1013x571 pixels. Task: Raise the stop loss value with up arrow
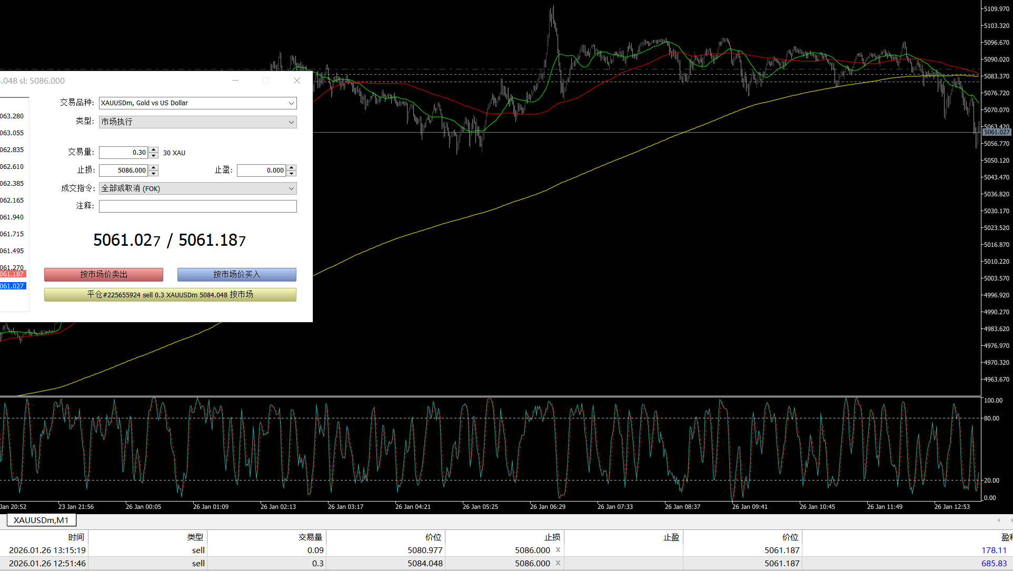154,167
